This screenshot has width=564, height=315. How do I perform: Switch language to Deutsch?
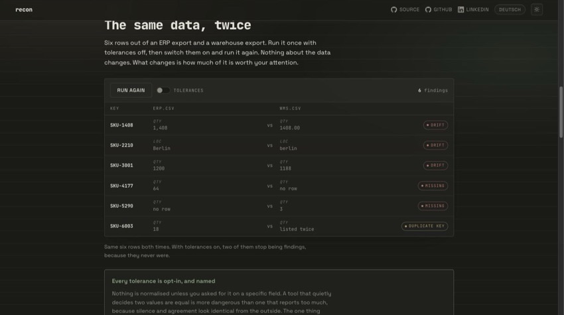coord(510,10)
